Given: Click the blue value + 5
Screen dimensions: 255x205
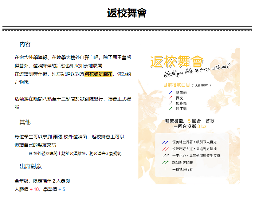Looking at the screenshot, I should (62, 189).
